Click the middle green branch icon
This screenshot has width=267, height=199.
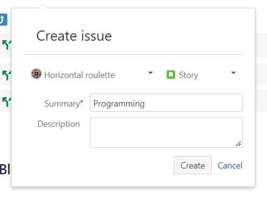point(7,75)
